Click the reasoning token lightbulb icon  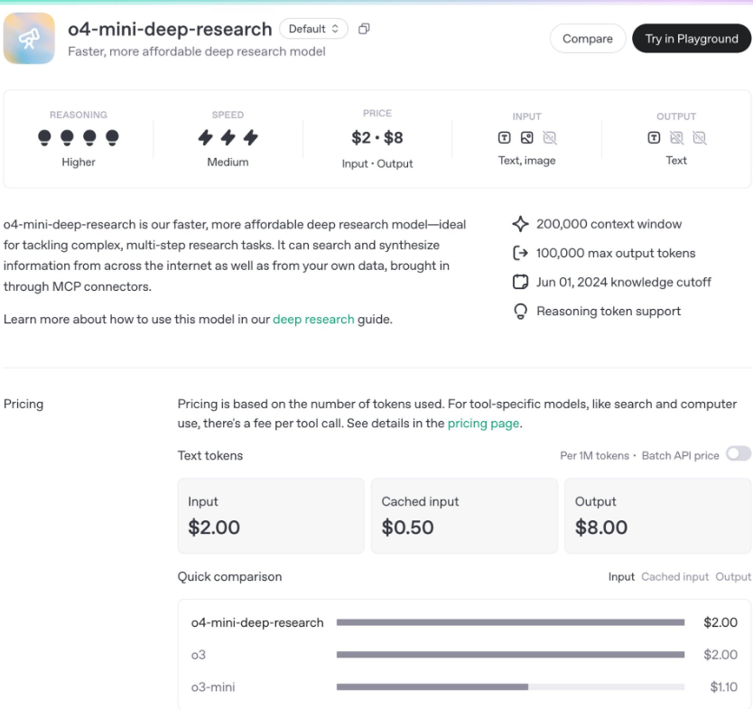click(x=519, y=312)
